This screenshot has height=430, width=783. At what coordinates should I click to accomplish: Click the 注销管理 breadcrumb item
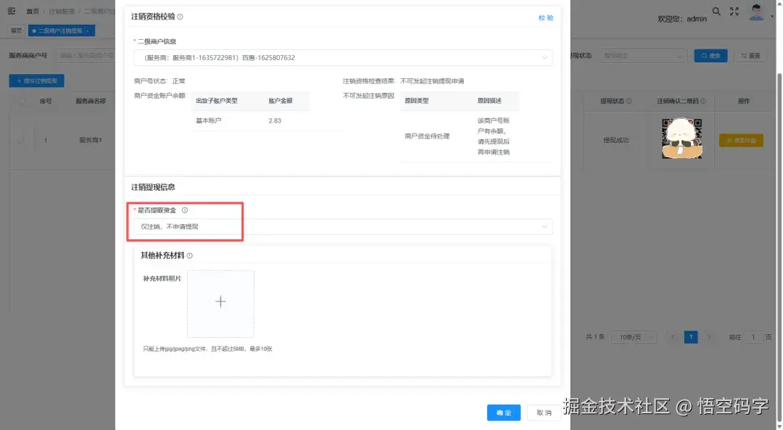(x=61, y=11)
